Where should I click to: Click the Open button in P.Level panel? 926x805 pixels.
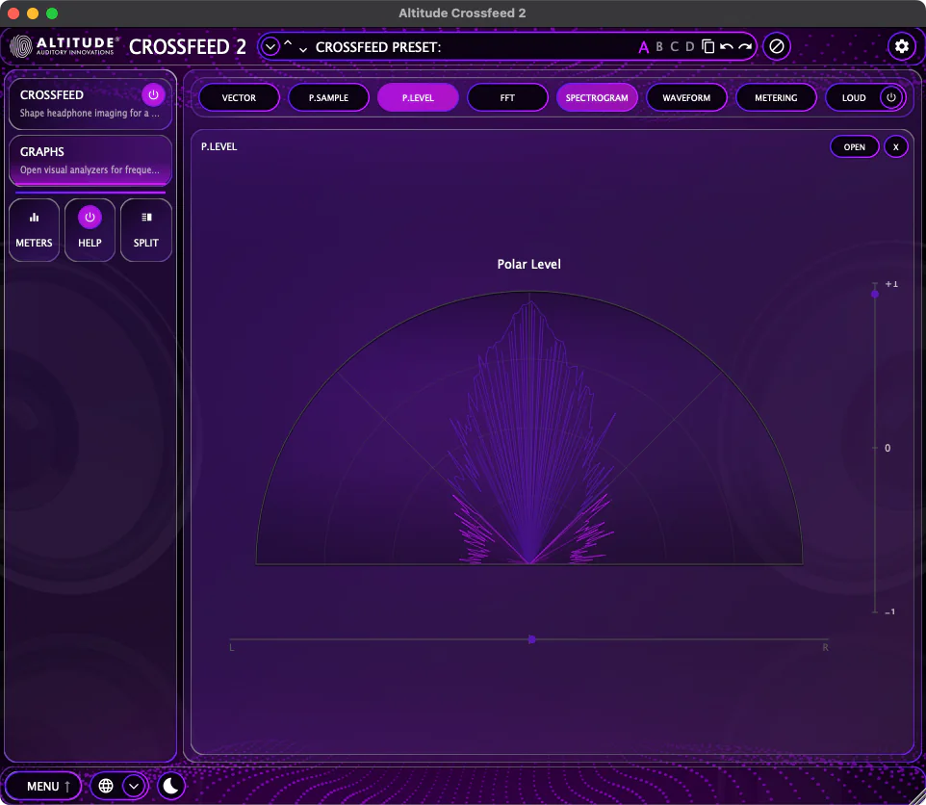tap(854, 147)
